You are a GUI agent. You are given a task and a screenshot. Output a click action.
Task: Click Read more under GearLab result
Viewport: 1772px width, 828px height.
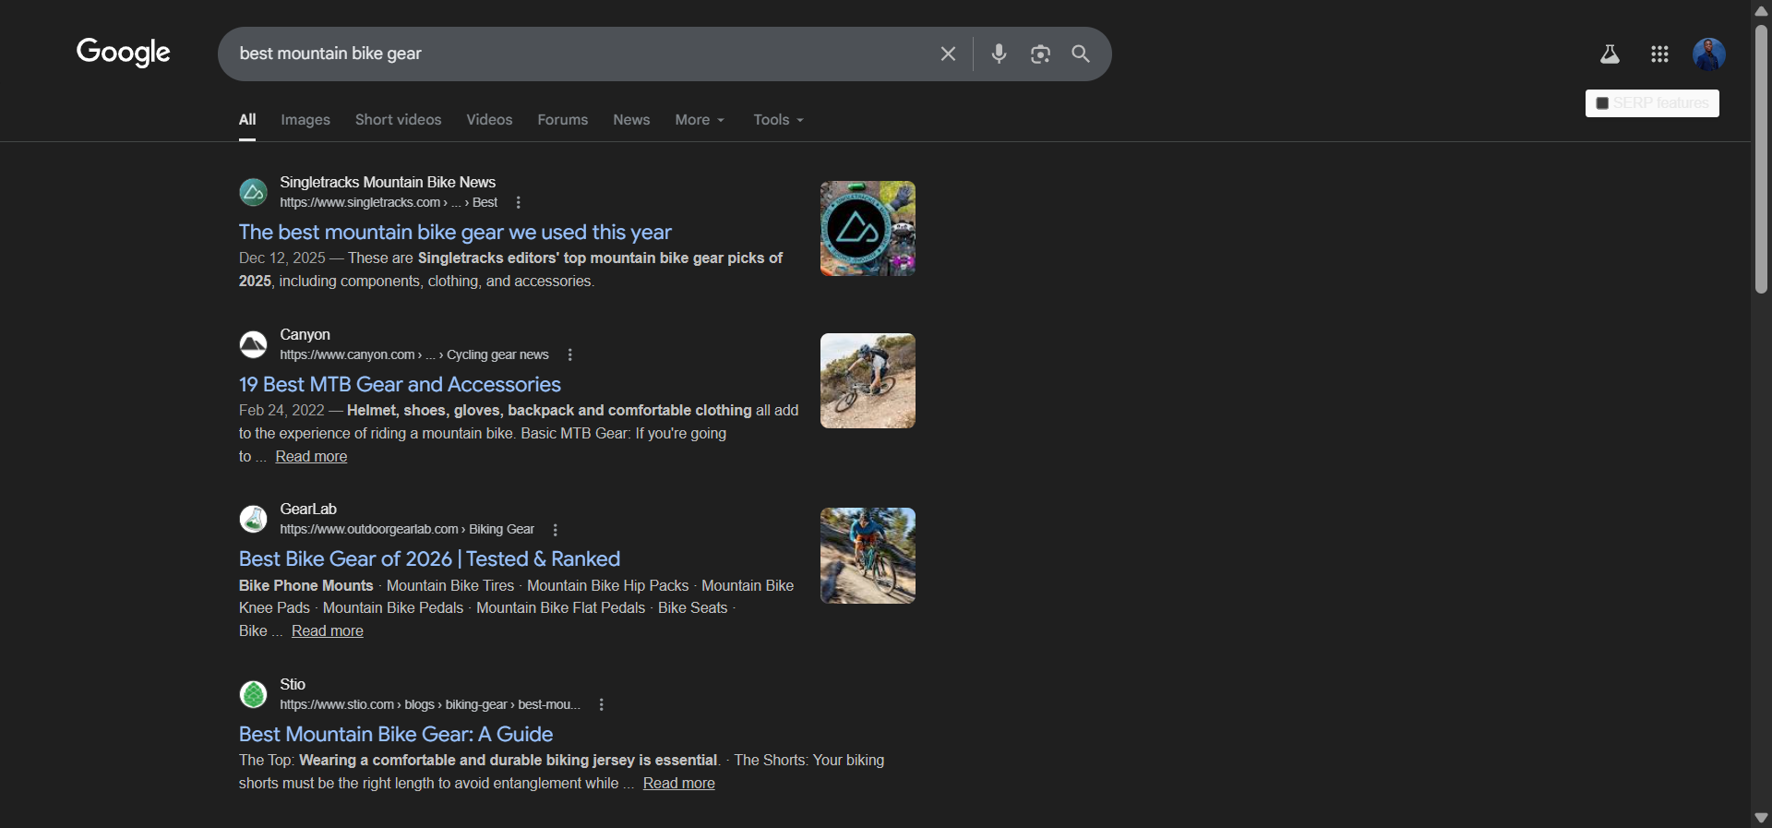(328, 630)
